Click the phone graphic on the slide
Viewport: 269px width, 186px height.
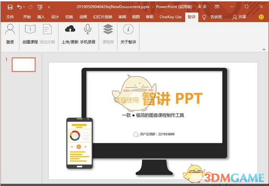(79, 143)
